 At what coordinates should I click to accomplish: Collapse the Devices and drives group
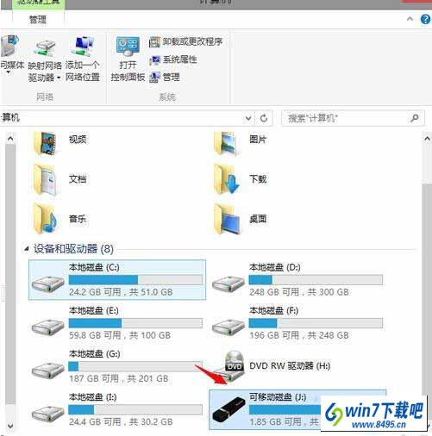pos(27,249)
